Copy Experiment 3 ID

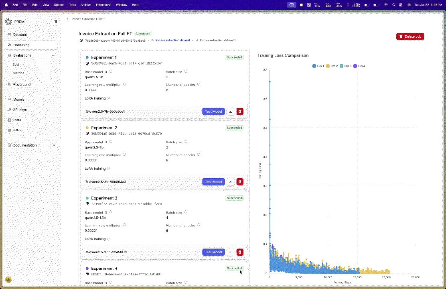(87, 204)
